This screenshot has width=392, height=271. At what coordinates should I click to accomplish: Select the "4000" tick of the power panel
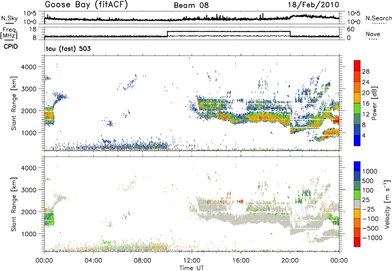coord(29,67)
